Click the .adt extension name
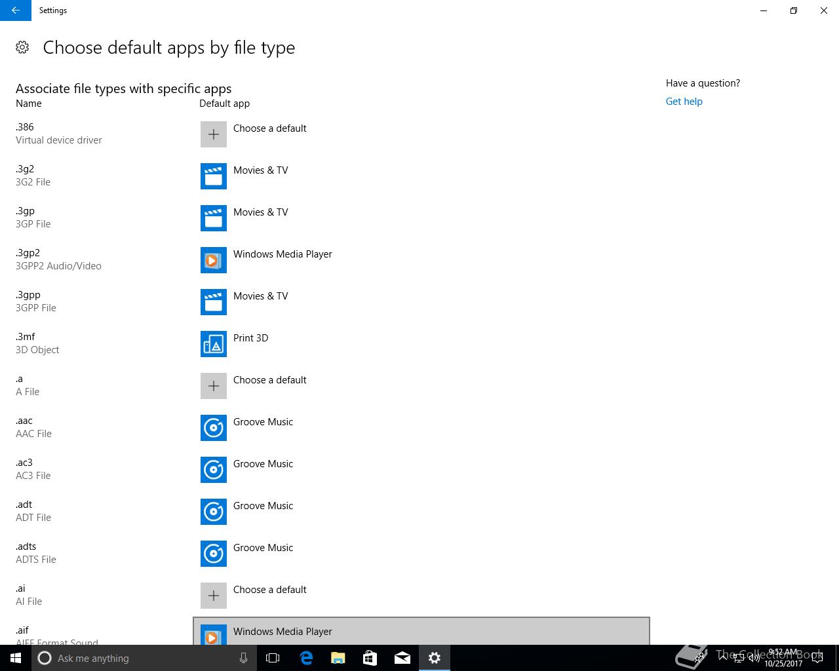 (x=24, y=505)
